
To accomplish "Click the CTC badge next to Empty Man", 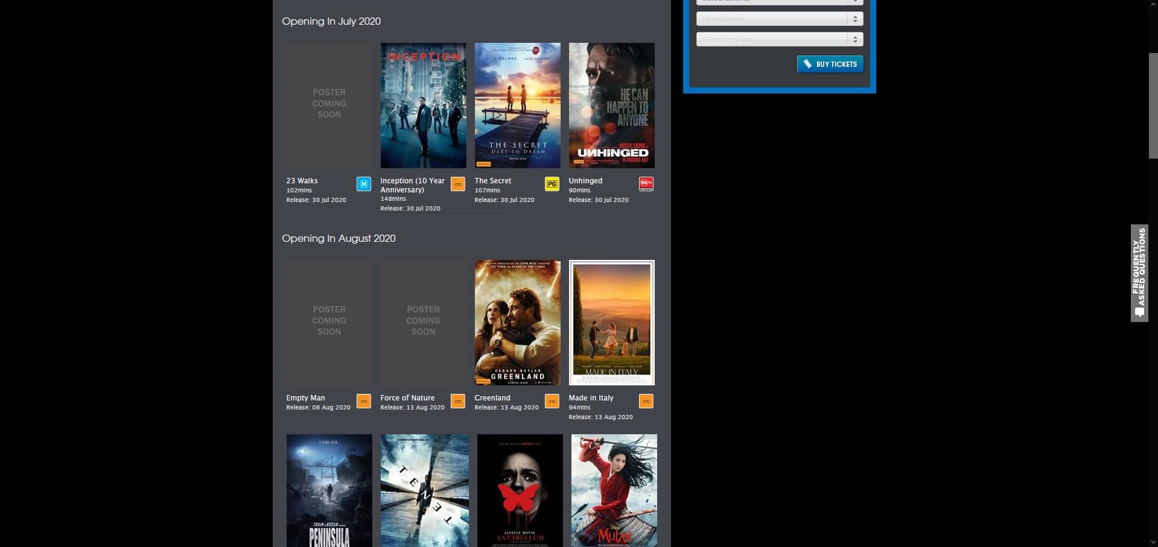I will (363, 401).
